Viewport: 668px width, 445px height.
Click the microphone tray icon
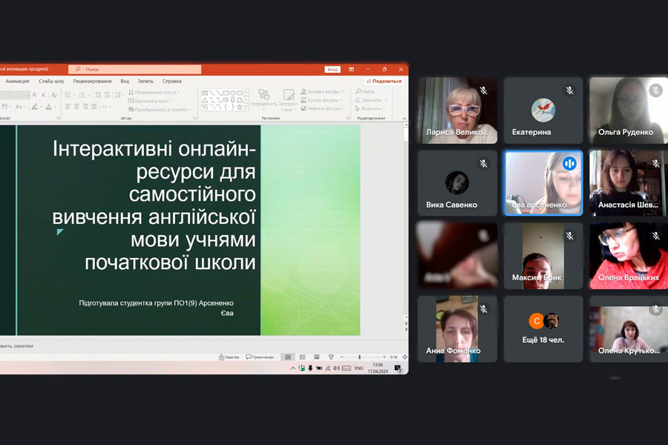tap(310, 369)
